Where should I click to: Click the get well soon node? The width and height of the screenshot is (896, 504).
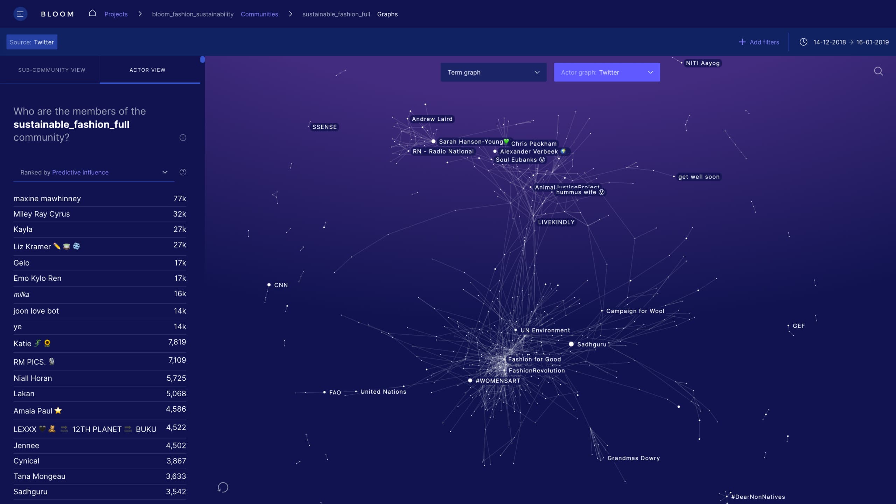[674, 177]
